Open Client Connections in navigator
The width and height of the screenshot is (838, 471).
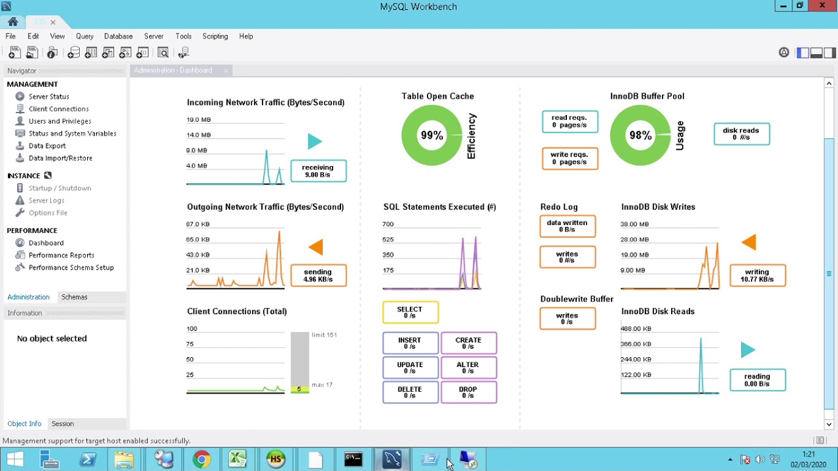coord(58,109)
